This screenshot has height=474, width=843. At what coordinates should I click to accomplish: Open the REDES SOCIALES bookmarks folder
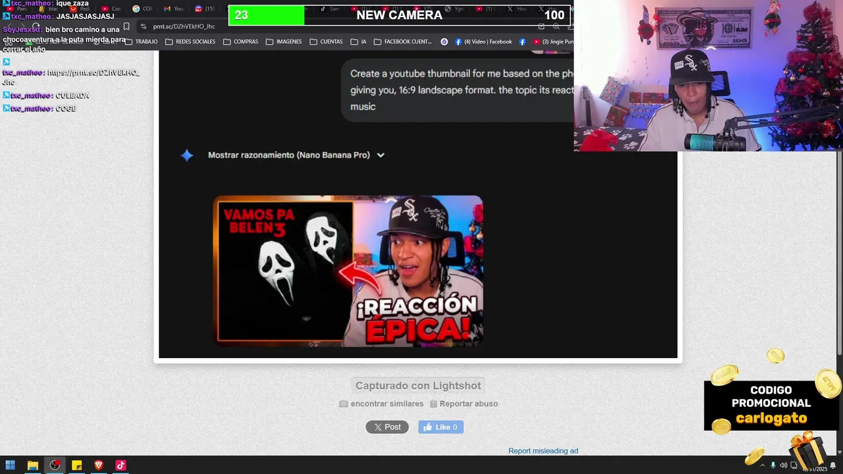[190, 41]
